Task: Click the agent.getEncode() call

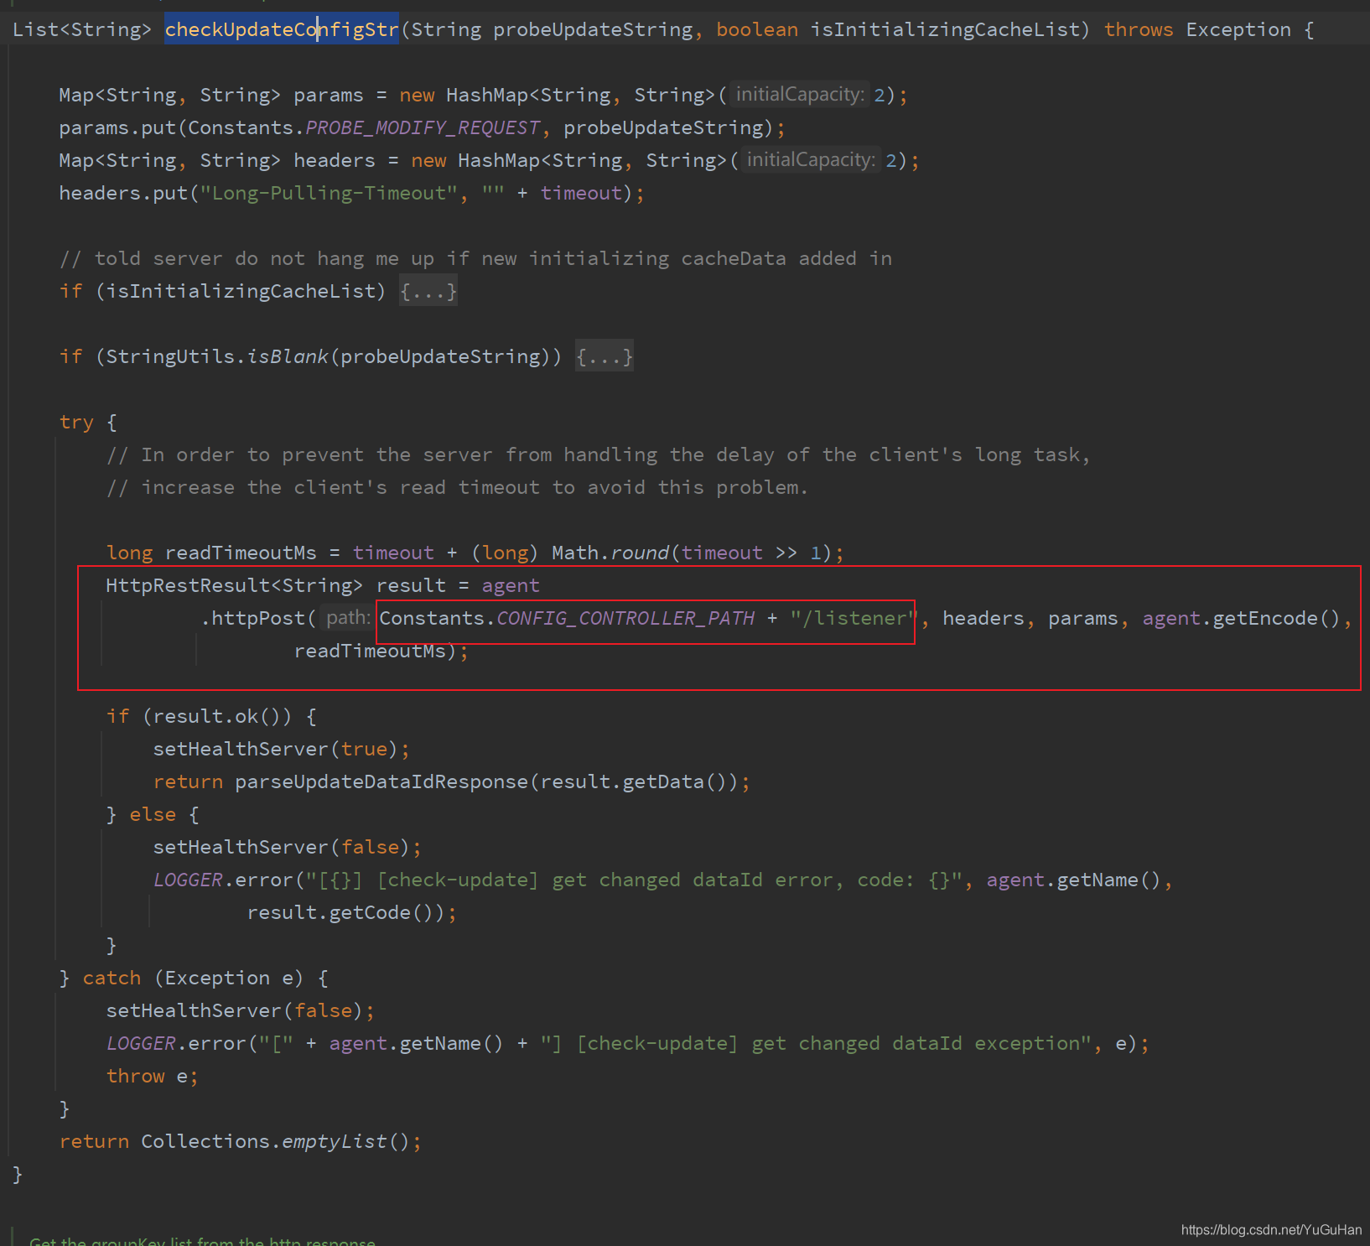Action: click(x=1241, y=618)
